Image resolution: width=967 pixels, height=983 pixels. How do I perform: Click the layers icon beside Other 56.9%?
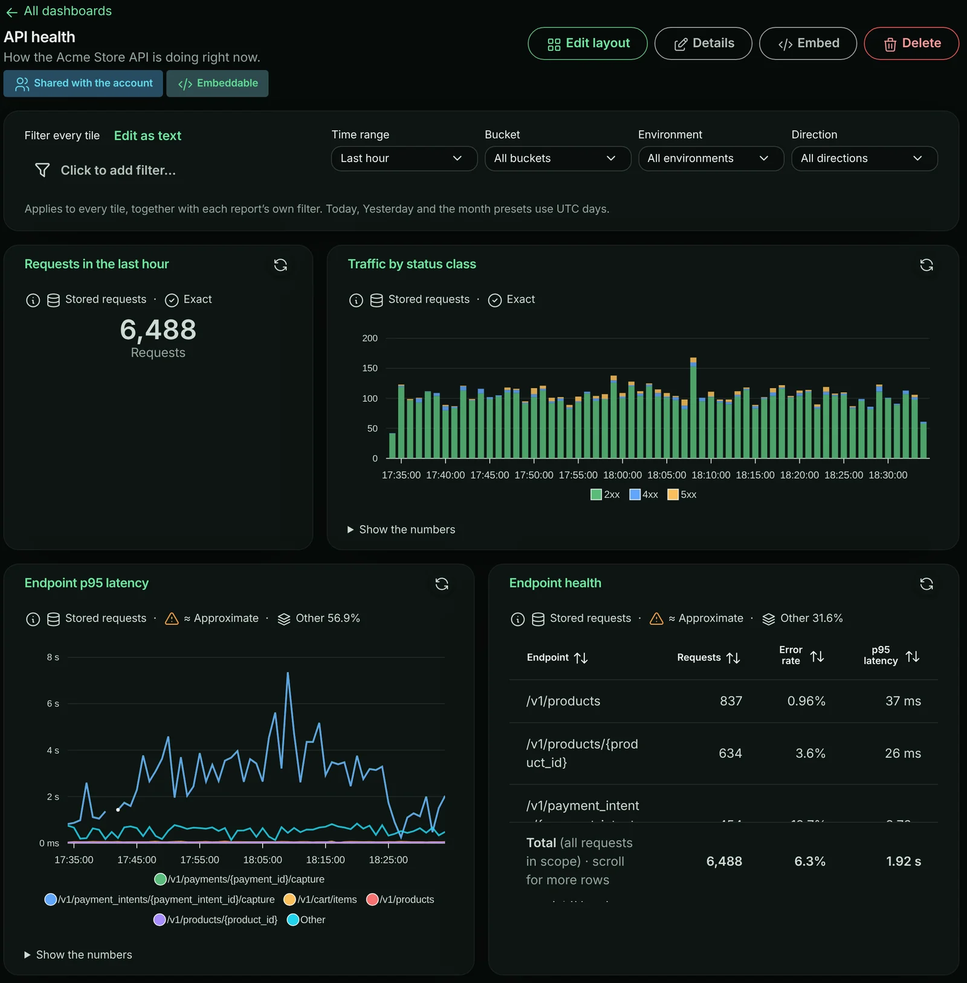pos(284,619)
